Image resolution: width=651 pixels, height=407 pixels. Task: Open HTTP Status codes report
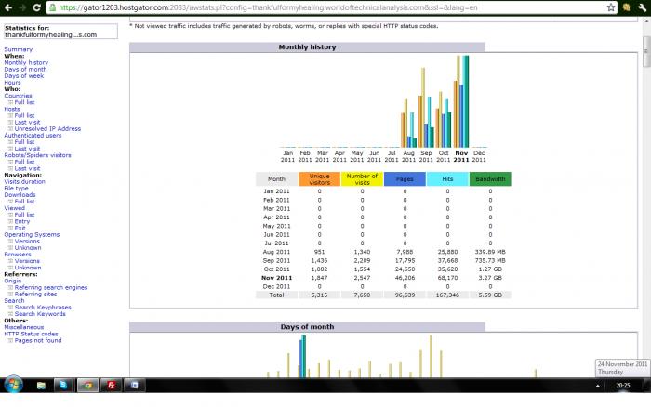tap(31, 334)
